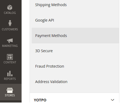Click the Customers person icon
Image resolution: width=126 pixels, height=103 pixels.
pyautogui.click(x=10, y=23)
